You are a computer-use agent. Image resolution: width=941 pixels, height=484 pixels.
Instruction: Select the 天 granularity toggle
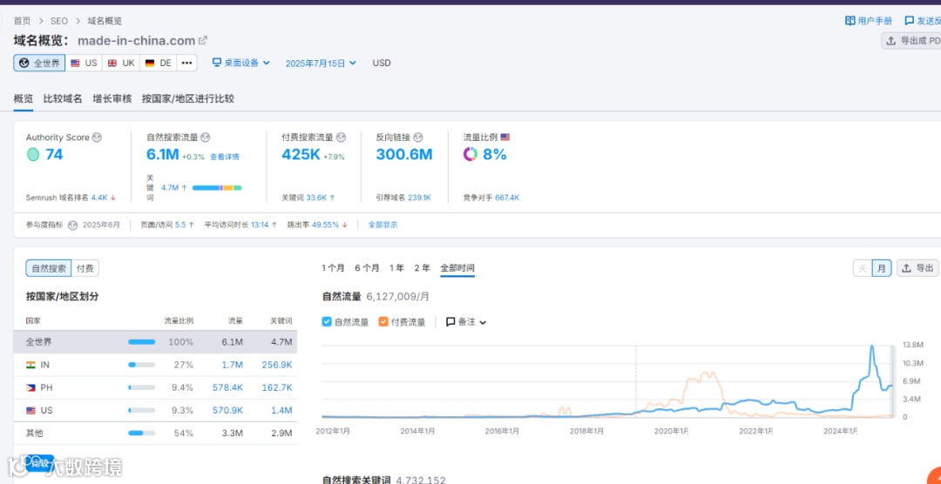coord(863,268)
